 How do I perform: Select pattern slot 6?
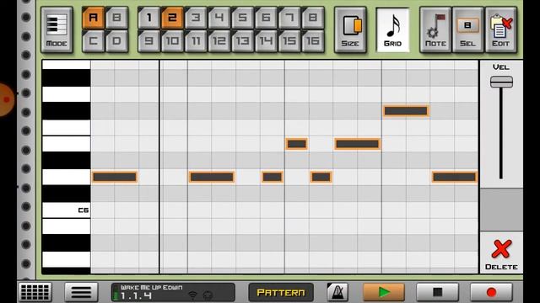266,18
